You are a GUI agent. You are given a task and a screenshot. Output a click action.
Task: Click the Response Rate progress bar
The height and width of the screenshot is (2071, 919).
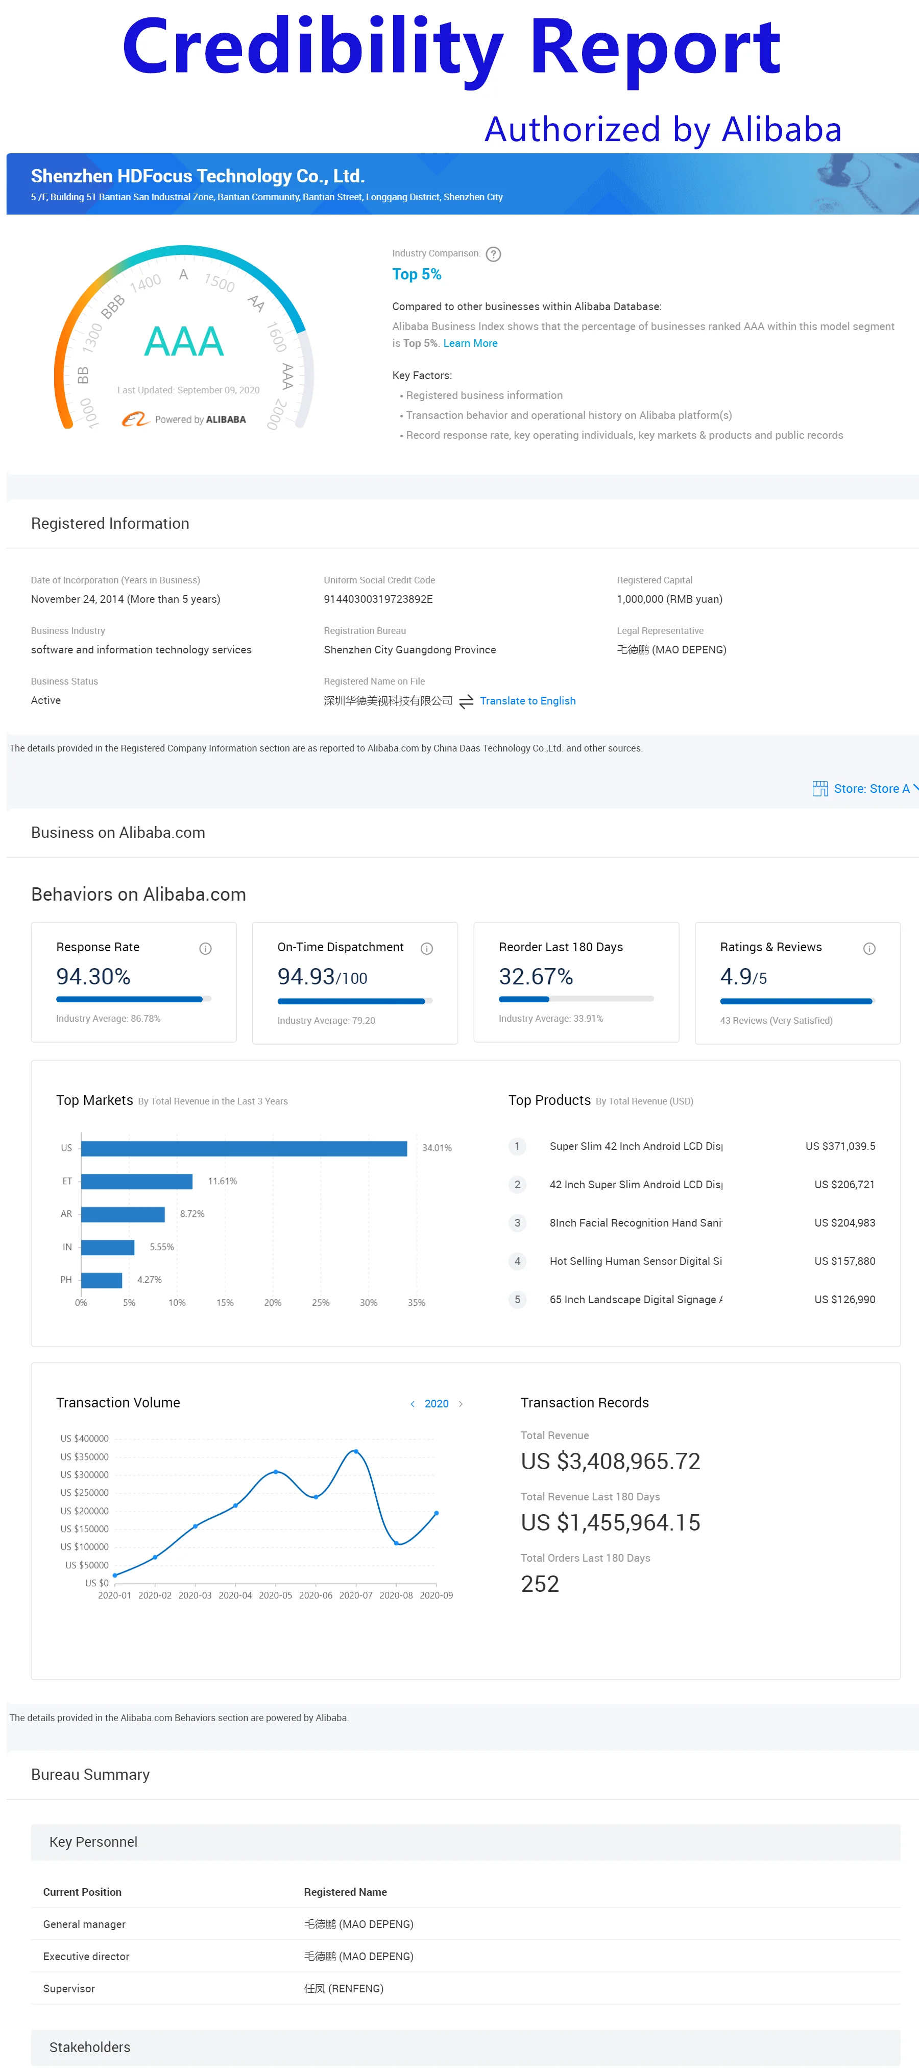tap(133, 999)
